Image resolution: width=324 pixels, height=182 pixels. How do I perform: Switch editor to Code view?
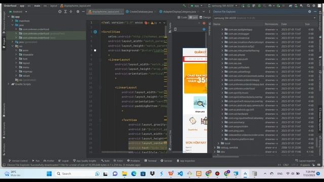182,17
